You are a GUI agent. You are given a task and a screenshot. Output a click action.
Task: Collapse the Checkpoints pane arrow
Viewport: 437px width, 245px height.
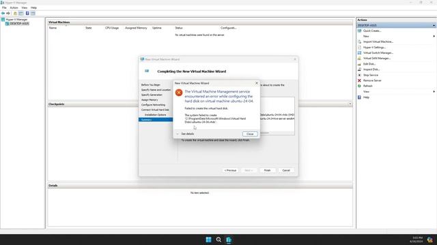(x=350, y=104)
